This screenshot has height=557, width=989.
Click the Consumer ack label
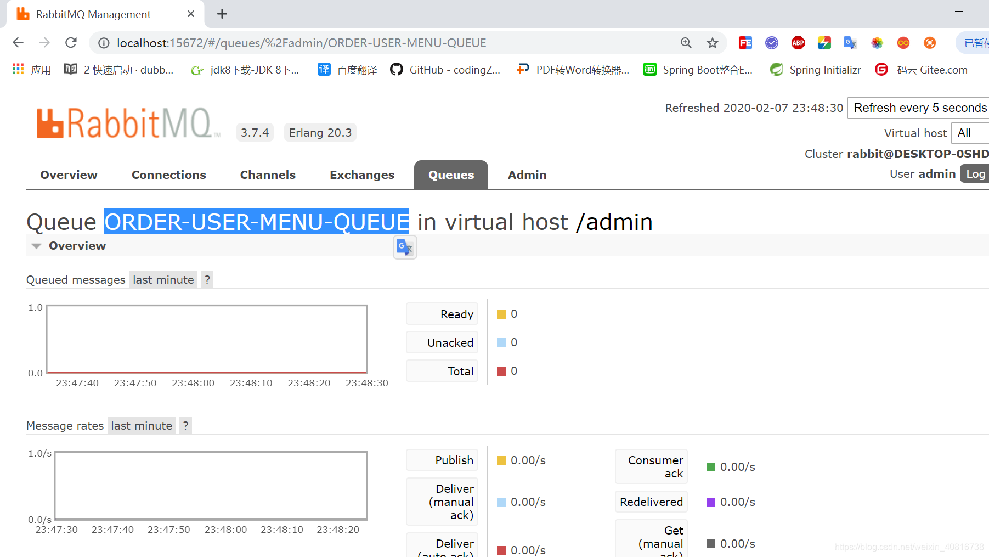(651, 467)
